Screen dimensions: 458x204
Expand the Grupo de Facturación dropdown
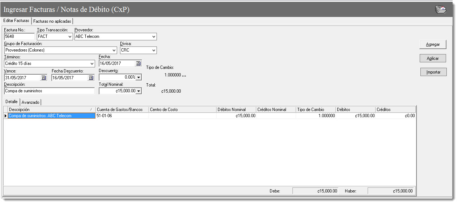114,50
